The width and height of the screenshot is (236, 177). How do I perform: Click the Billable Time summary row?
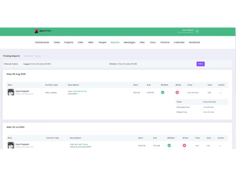202,112
